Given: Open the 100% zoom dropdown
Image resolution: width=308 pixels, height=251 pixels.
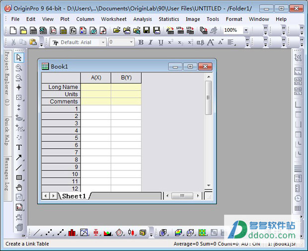Looking at the screenshot, I should coord(246,30).
